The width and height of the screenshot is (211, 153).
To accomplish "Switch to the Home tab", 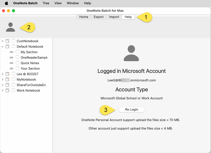I will point(84,17).
